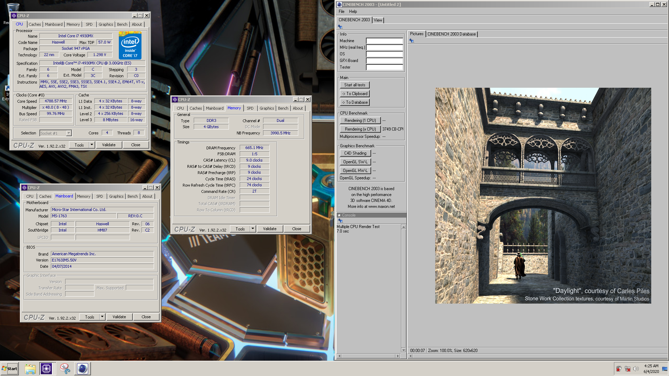Open the Recycle Bin on the desktop
The image size is (669, 376).
click(x=13, y=7)
